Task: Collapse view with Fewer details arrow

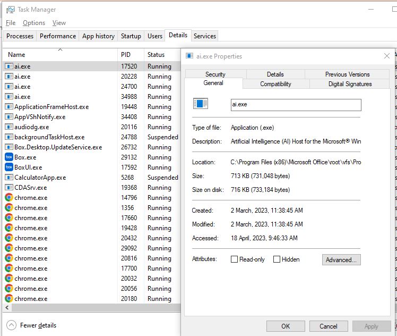Action: pos(11,325)
